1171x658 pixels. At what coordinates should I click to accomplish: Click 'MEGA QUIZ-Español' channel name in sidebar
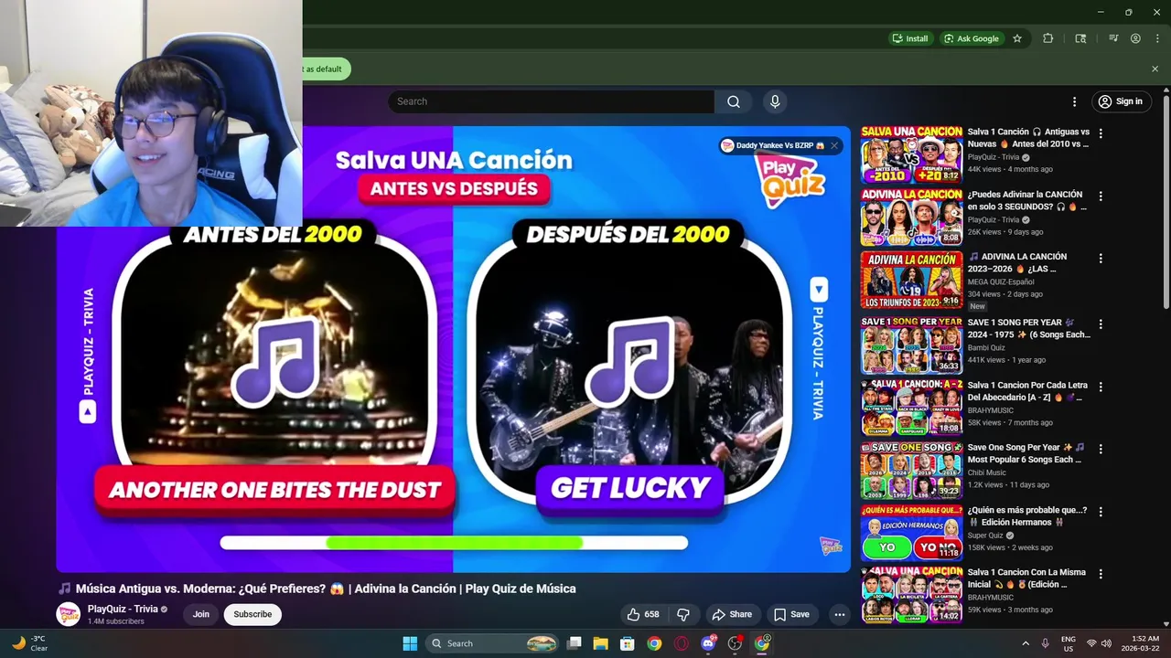pyautogui.click(x=1003, y=282)
